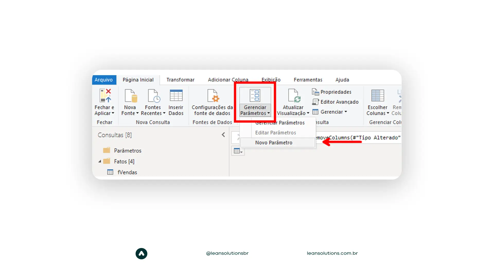The height and width of the screenshot is (277, 494).
Task: Click the table options icon dropdown
Action: 238,151
